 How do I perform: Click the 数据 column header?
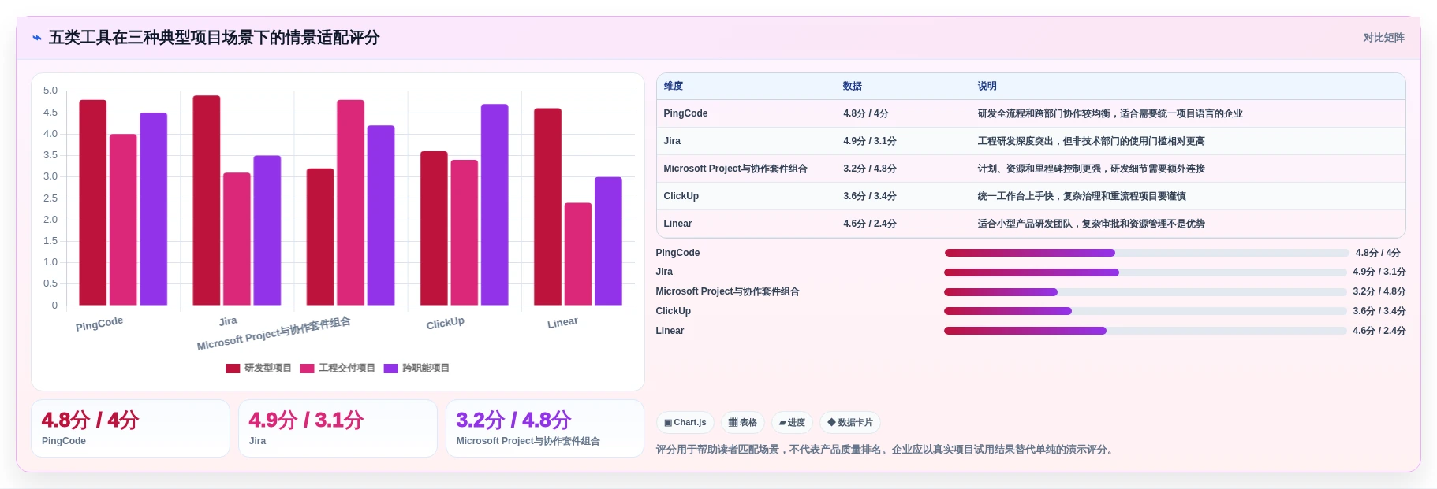[852, 87]
